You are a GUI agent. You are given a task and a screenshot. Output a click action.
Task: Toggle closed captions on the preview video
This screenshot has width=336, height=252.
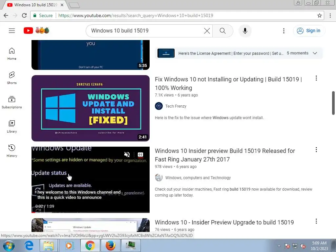(140, 155)
